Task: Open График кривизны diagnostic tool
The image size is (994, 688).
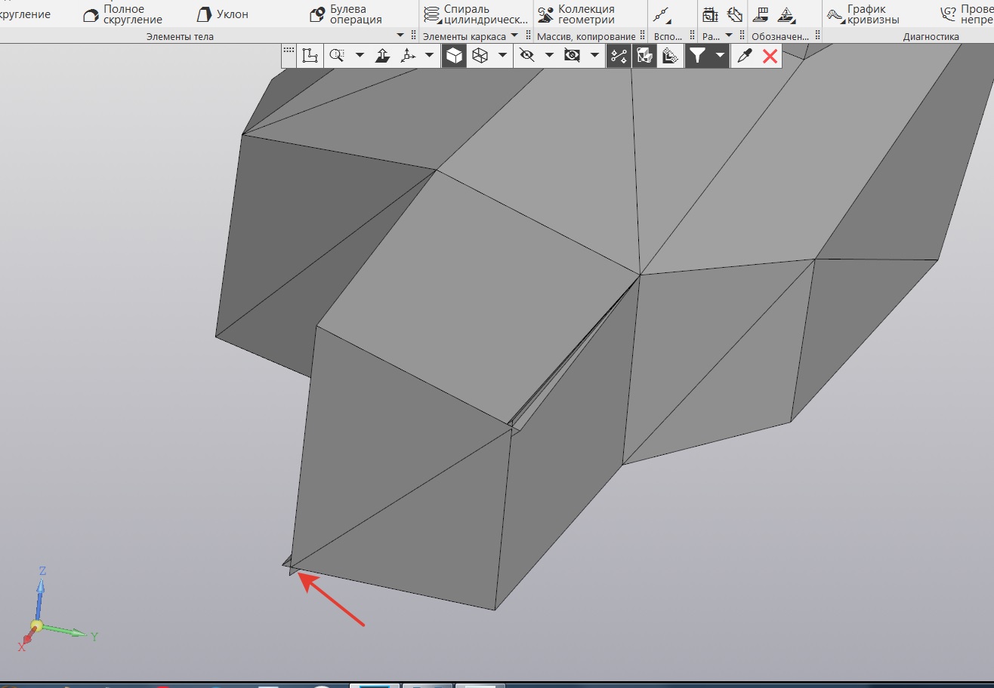Action: [863, 14]
